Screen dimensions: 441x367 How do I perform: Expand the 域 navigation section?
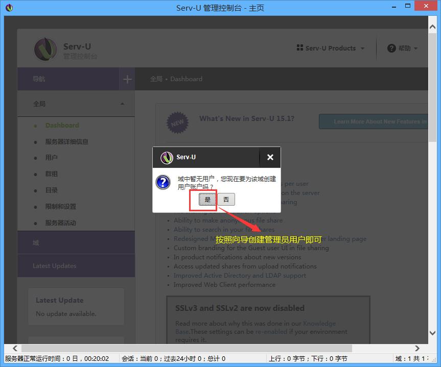click(76, 242)
